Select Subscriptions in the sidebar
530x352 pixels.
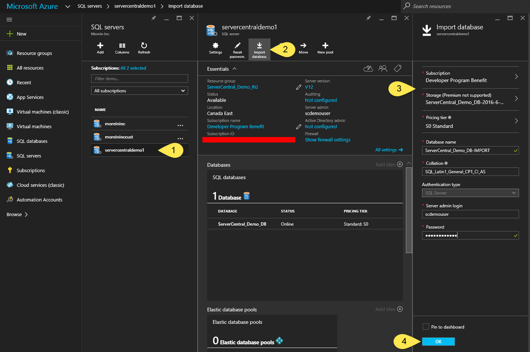[26, 170]
